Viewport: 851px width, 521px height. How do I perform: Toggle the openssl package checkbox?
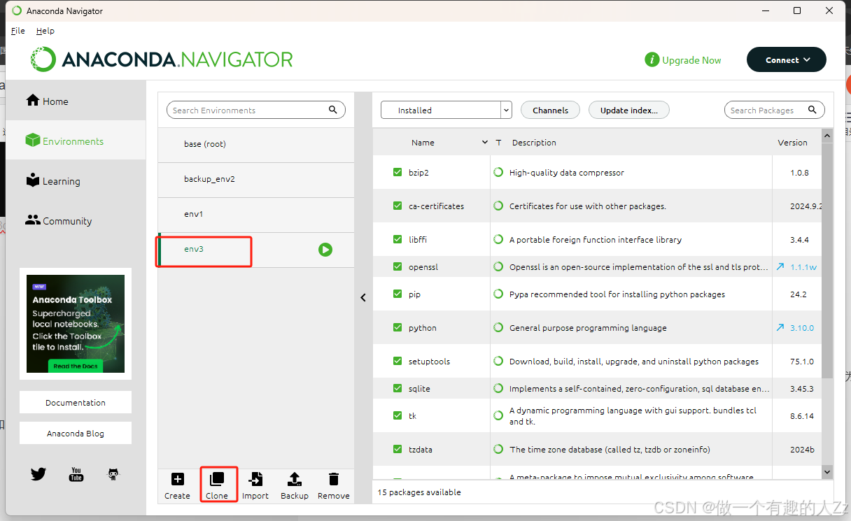[x=398, y=266]
